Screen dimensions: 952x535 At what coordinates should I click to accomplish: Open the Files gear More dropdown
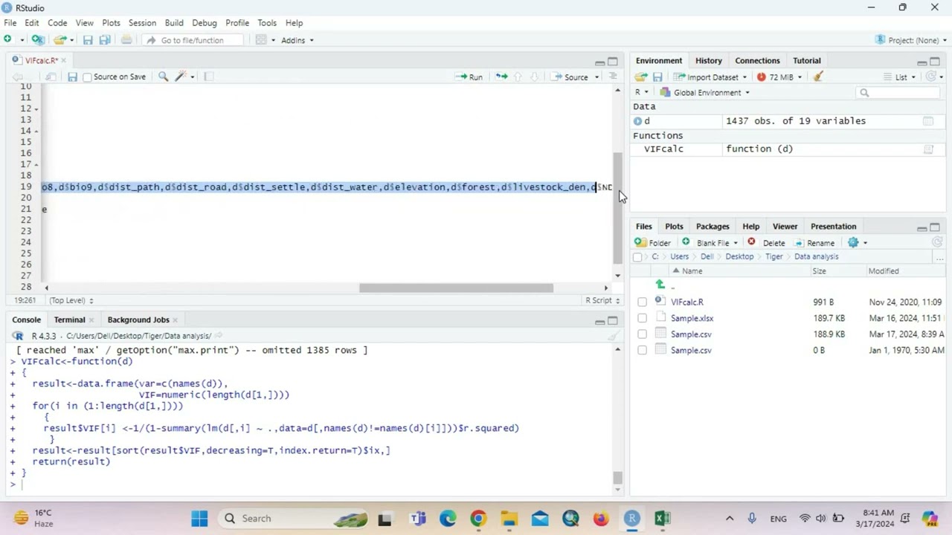pyautogui.click(x=858, y=243)
